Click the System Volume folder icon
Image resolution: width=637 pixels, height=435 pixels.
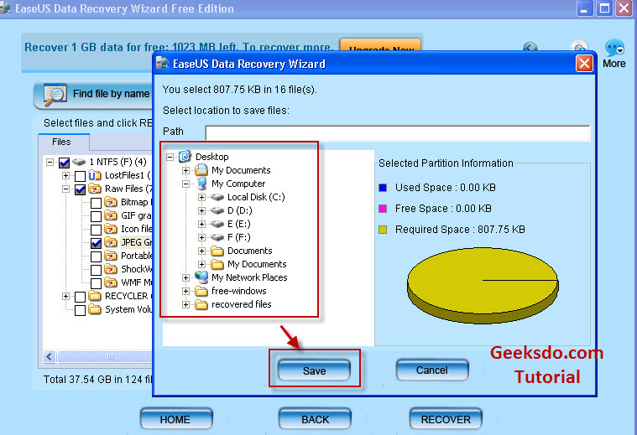pos(95,309)
